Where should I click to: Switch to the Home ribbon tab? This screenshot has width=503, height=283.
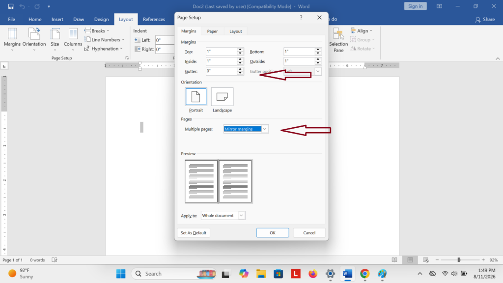click(35, 19)
